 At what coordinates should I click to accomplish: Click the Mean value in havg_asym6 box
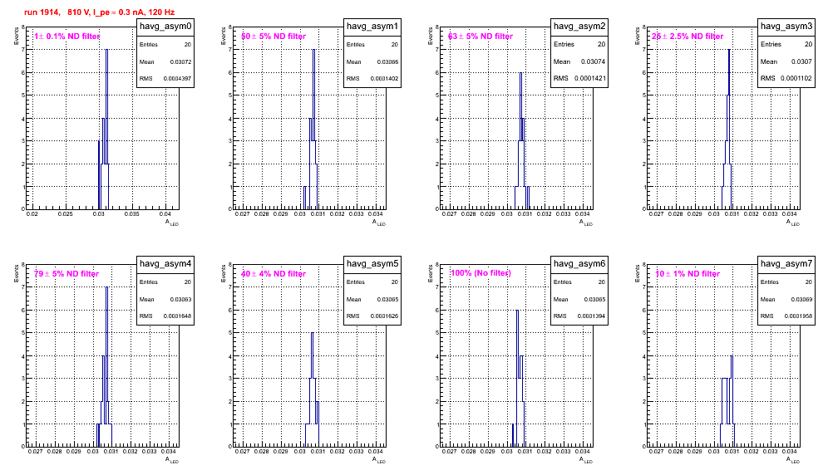594,299
